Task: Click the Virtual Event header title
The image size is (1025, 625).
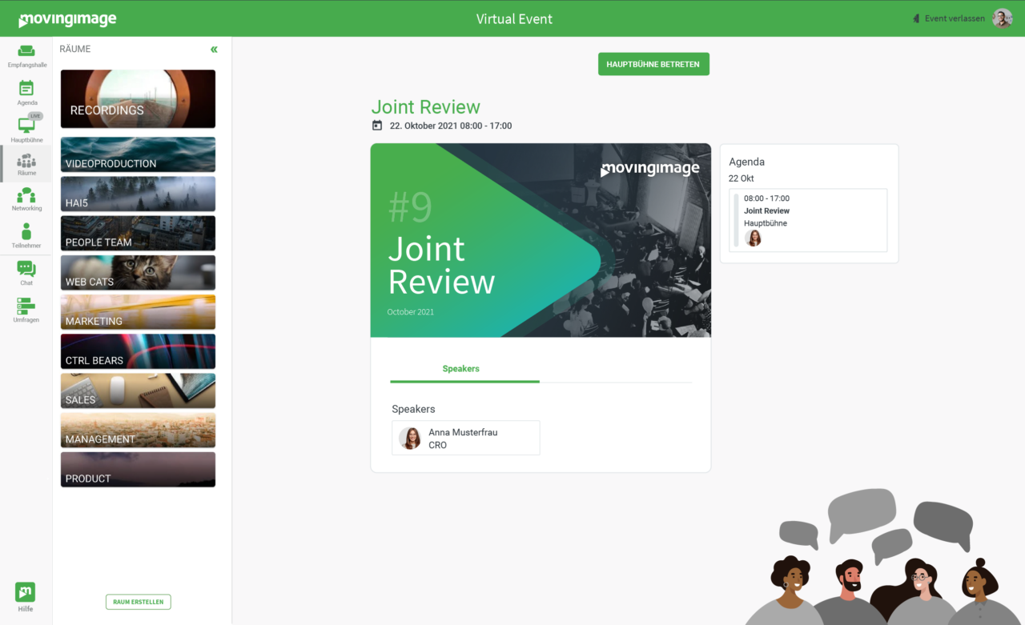Action: tap(514, 19)
